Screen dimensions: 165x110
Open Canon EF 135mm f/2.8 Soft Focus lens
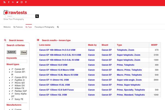coord(56,90)
